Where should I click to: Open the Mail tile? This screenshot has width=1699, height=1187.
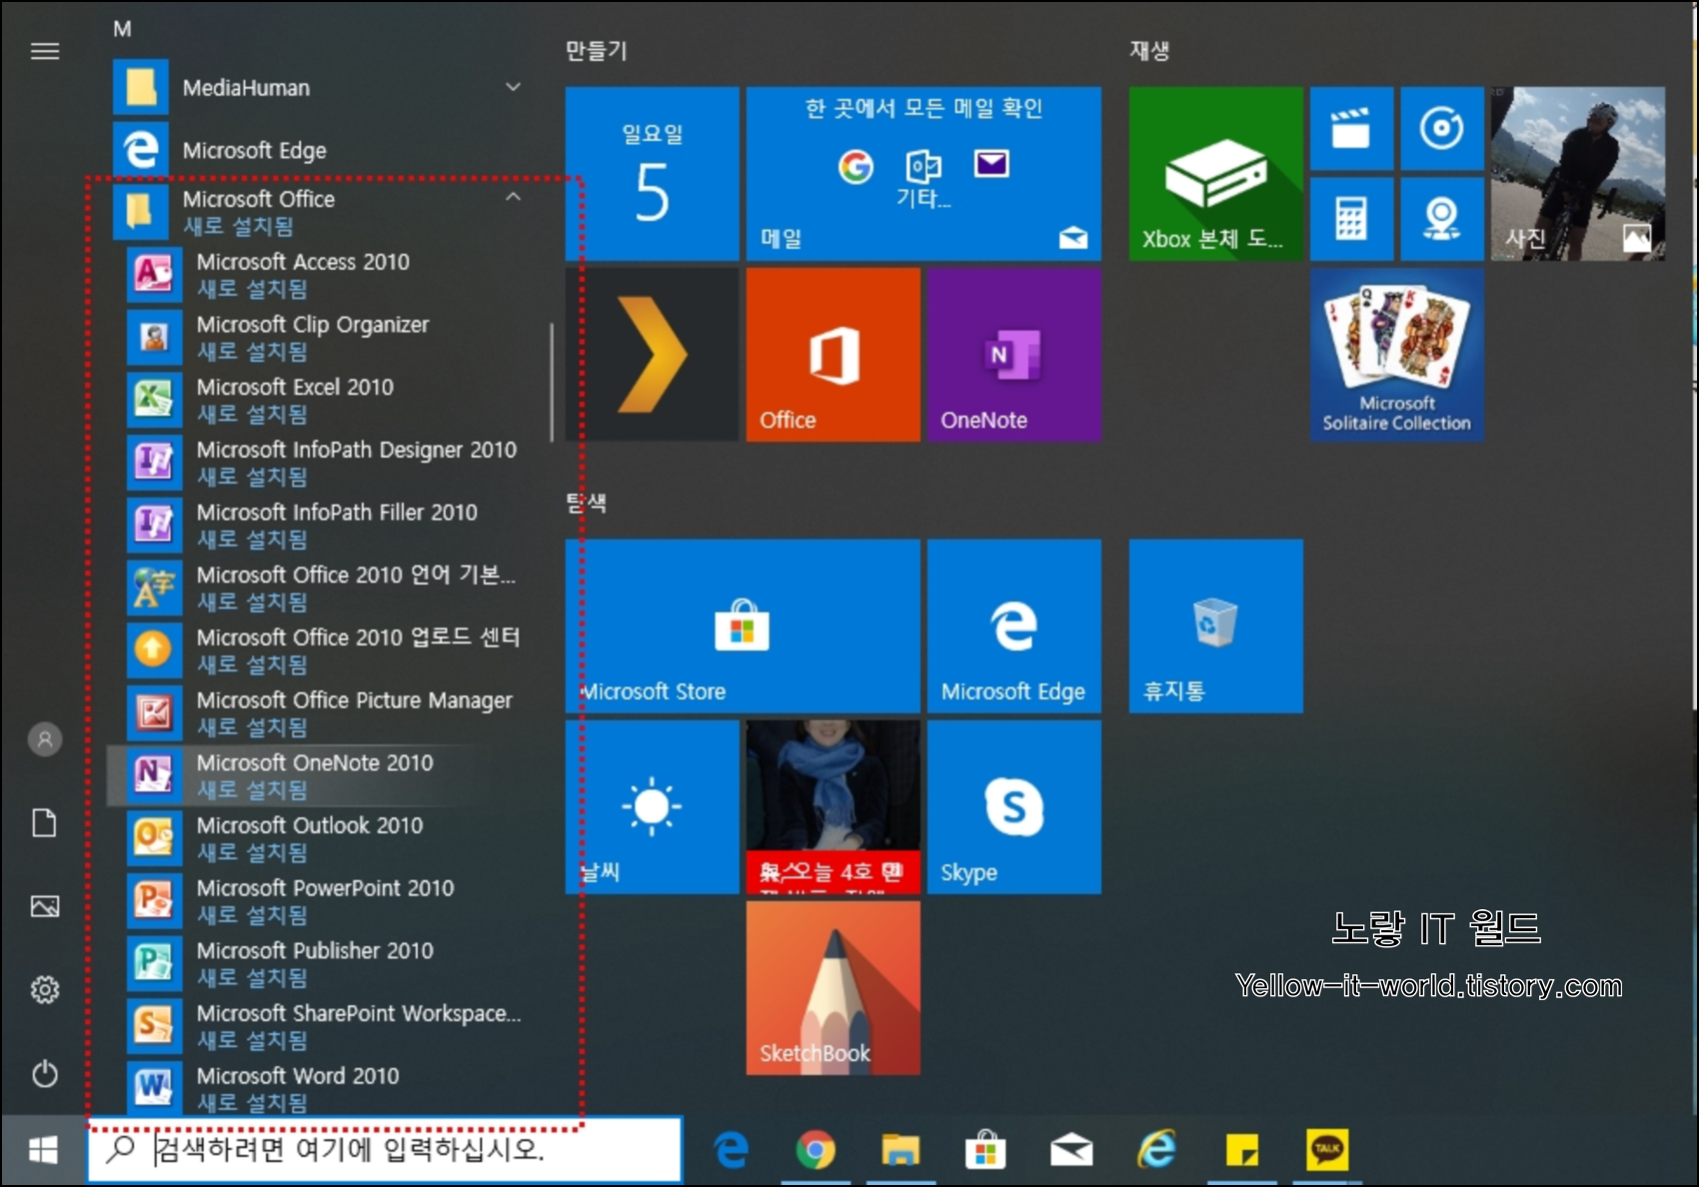point(923,174)
